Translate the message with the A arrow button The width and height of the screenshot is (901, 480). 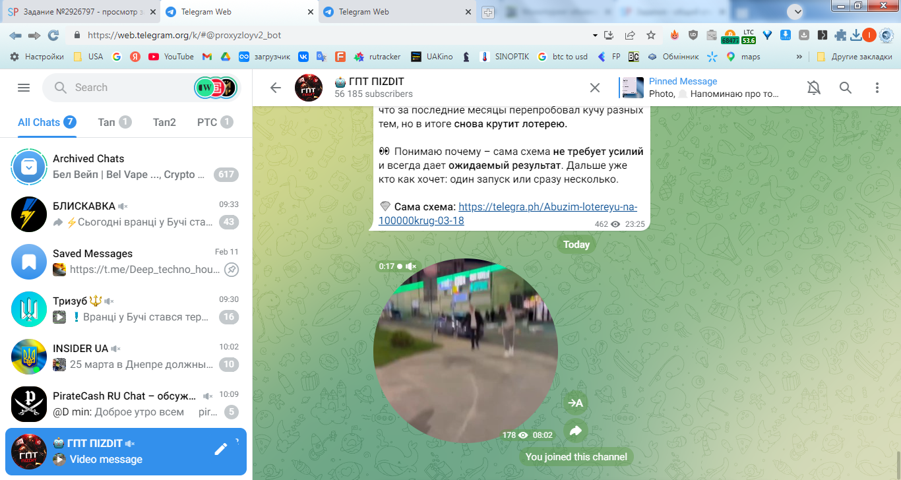coord(575,403)
